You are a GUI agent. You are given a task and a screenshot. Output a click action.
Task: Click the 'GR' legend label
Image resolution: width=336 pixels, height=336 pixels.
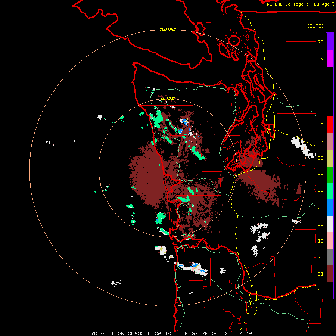[x=320, y=141]
